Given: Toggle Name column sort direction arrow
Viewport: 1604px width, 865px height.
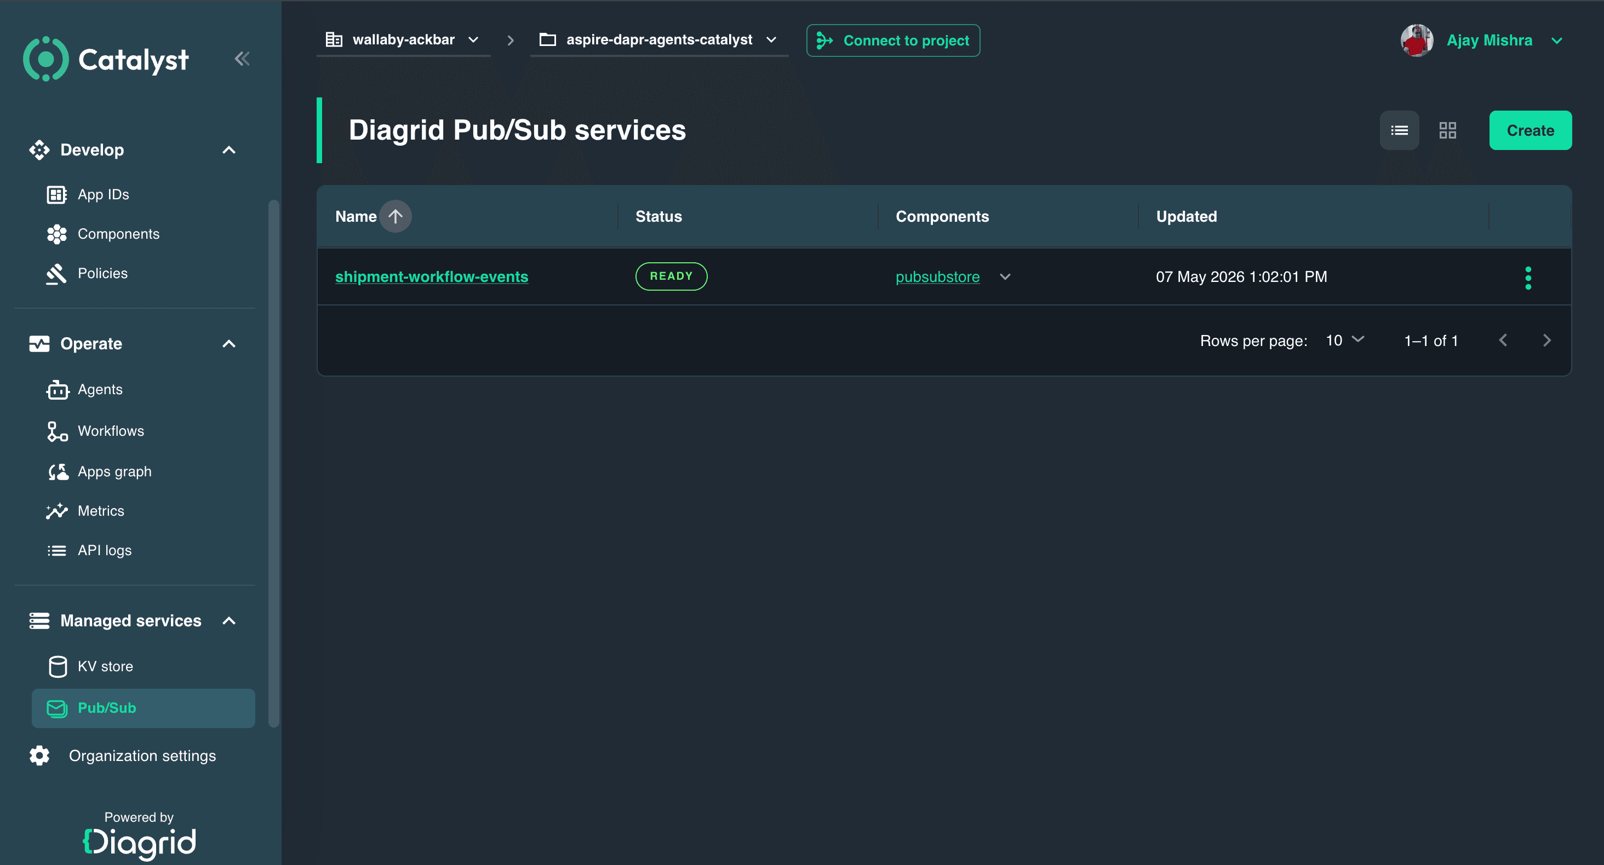Looking at the screenshot, I should pos(396,217).
